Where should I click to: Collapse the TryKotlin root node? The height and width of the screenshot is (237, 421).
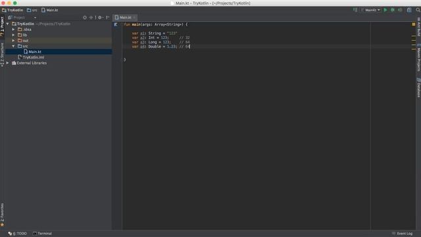pyautogui.click(x=8, y=24)
